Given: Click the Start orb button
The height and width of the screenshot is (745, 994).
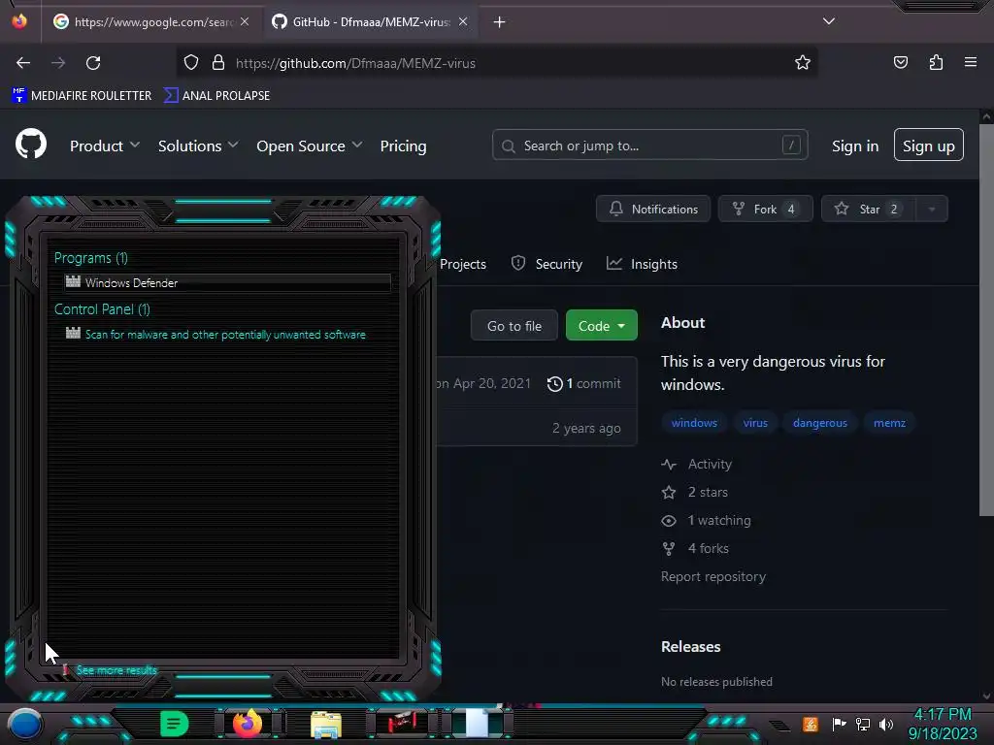Looking at the screenshot, I should pyautogui.click(x=24, y=724).
